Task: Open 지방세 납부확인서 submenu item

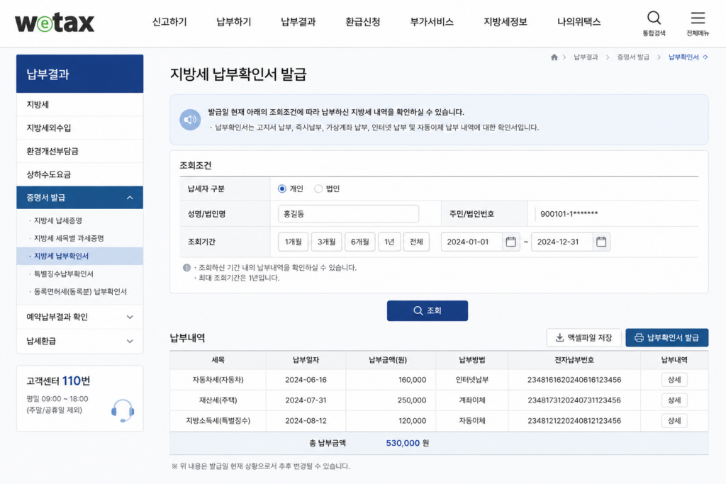Action: pos(79,256)
